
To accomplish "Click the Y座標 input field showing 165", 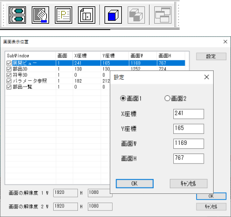I will click(x=188, y=129).
